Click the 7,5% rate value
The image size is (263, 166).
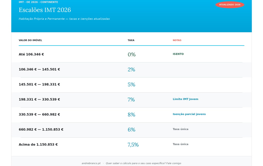[133, 145]
